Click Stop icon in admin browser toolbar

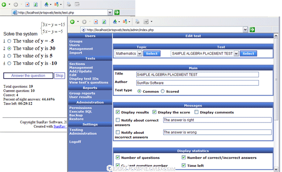pos(96,22)
